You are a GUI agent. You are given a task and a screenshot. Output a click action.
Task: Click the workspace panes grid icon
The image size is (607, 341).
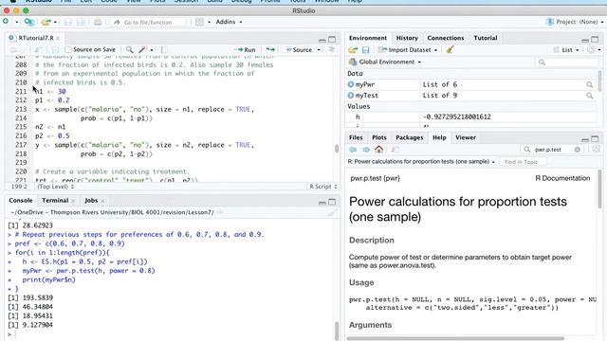pyautogui.click(x=199, y=22)
